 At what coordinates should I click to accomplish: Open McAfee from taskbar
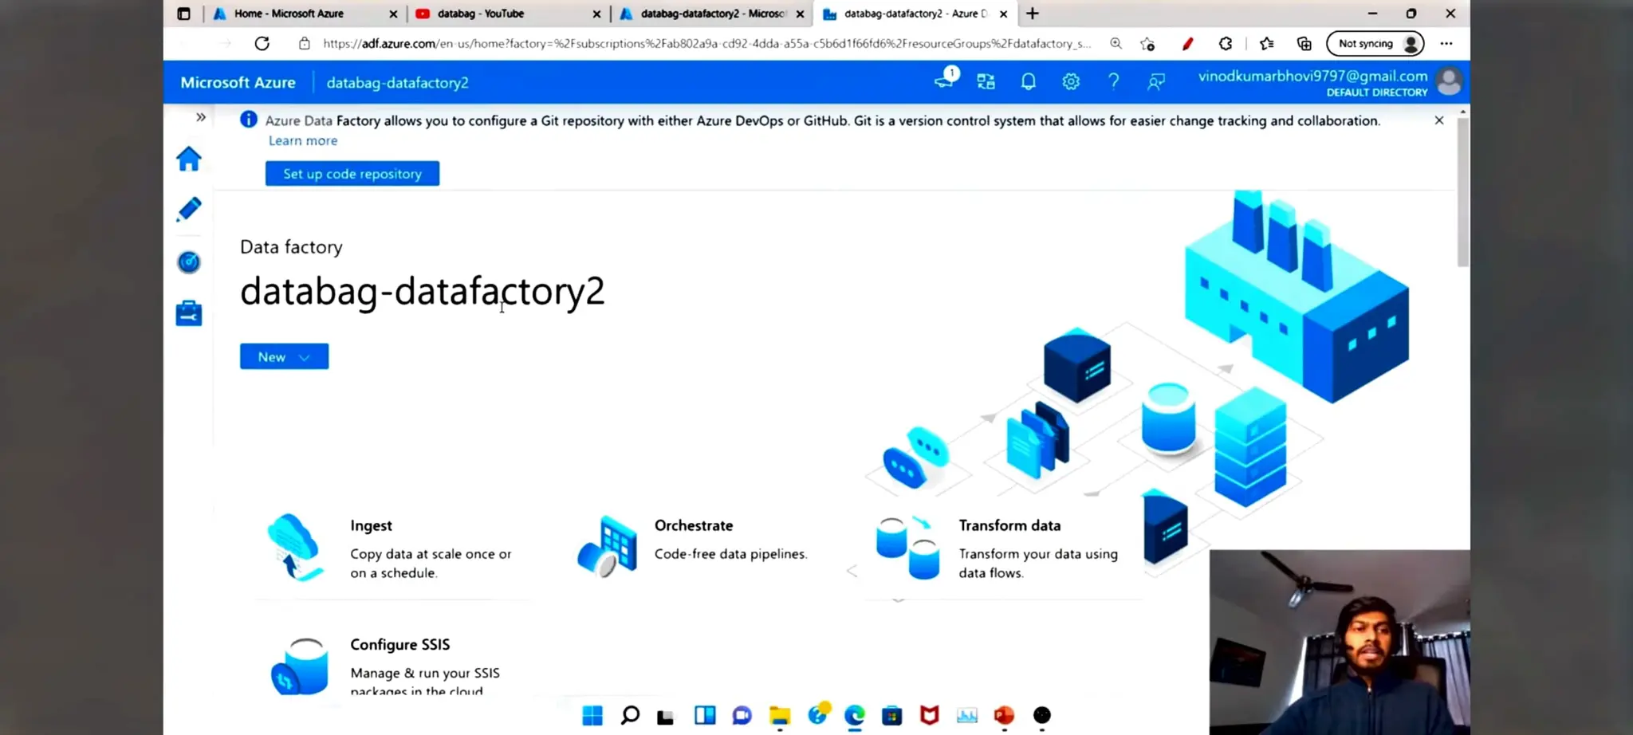click(930, 715)
